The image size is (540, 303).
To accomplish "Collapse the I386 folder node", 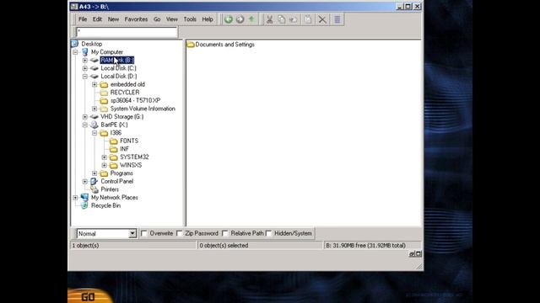I will click(x=94, y=133).
